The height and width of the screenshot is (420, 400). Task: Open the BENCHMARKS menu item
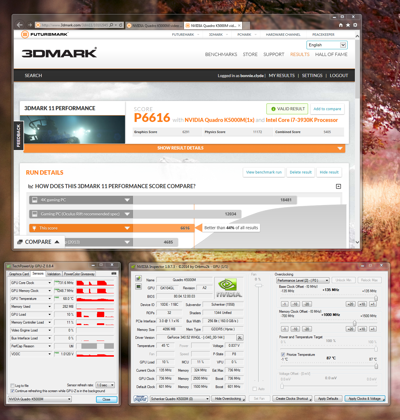pyautogui.click(x=221, y=55)
